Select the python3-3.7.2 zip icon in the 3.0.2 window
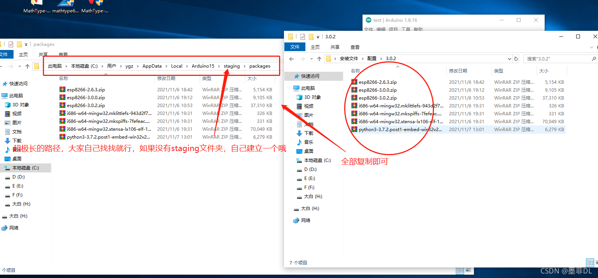Screen dimensions: 598x278 click(354, 129)
